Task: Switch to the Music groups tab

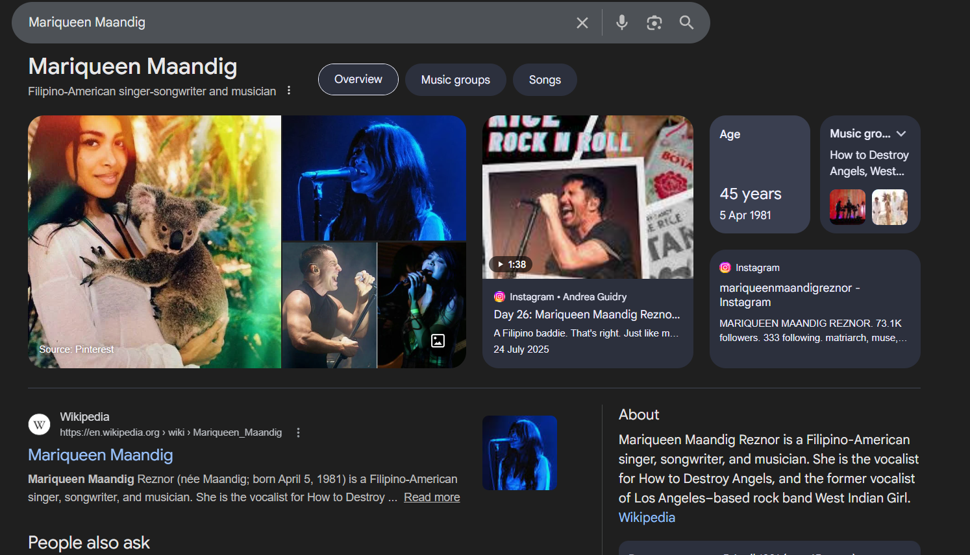Action: tap(456, 80)
